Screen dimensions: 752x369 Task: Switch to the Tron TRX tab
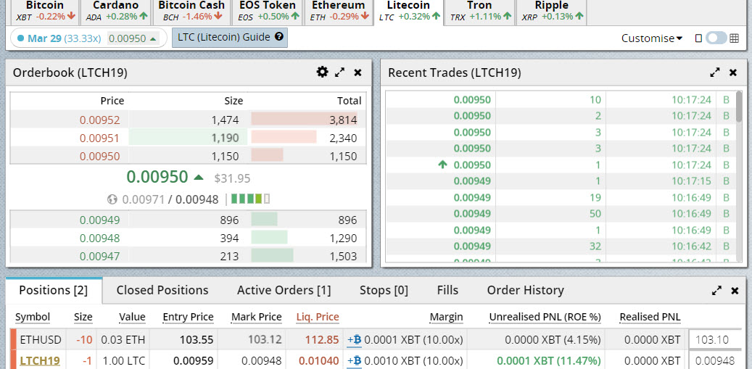[x=479, y=12]
